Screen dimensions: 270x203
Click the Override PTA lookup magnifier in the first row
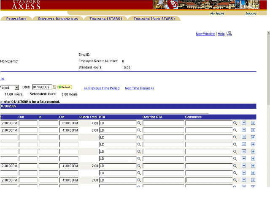235,123
